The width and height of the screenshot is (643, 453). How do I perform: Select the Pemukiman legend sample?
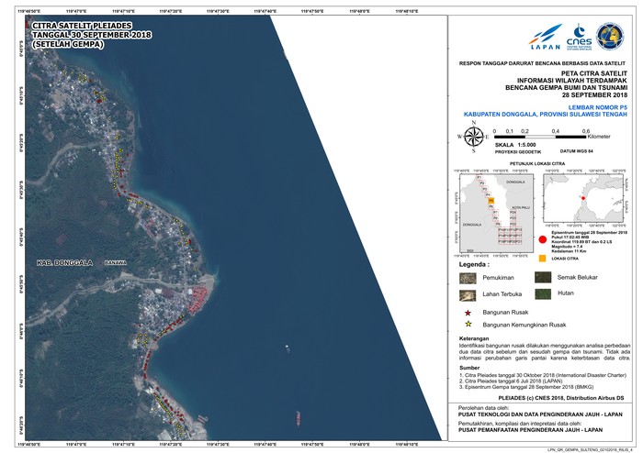point(468,277)
